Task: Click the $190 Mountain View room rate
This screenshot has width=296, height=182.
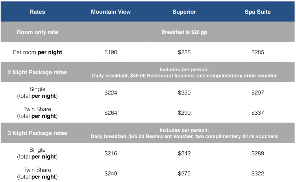Action: click(111, 52)
